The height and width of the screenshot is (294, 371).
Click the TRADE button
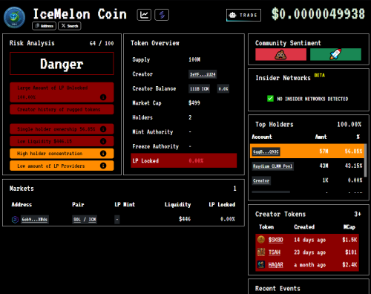tap(243, 15)
